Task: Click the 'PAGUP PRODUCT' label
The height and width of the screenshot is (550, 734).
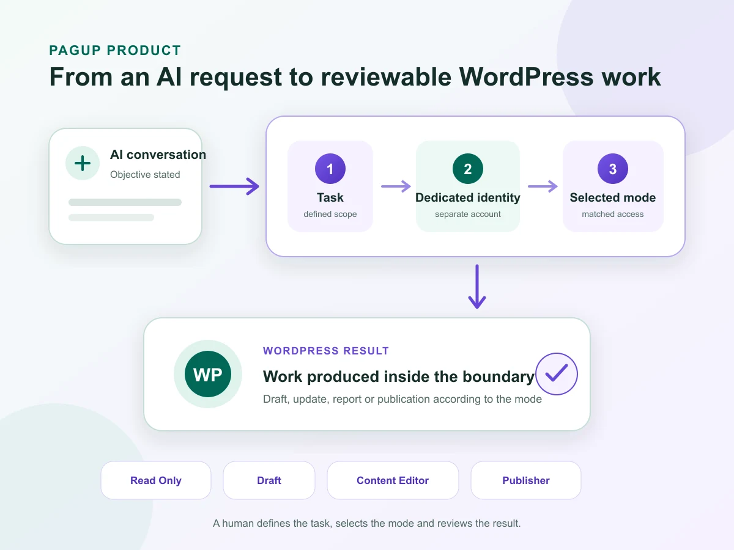Action: pyautogui.click(x=115, y=51)
